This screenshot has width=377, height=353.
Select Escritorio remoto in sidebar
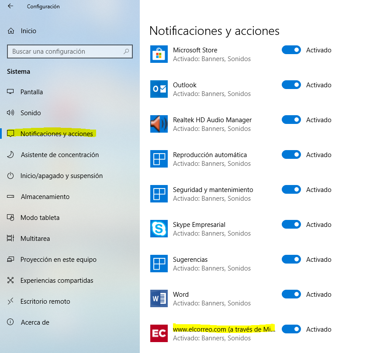tap(45, 302)
